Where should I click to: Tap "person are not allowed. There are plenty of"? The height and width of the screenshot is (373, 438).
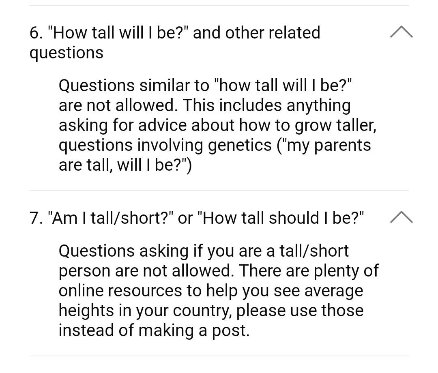click(219, 271)
